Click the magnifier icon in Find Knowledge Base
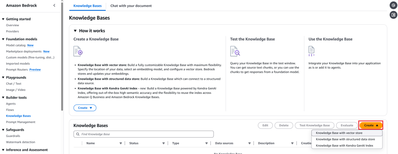398x154 pixels. (77, 134)
